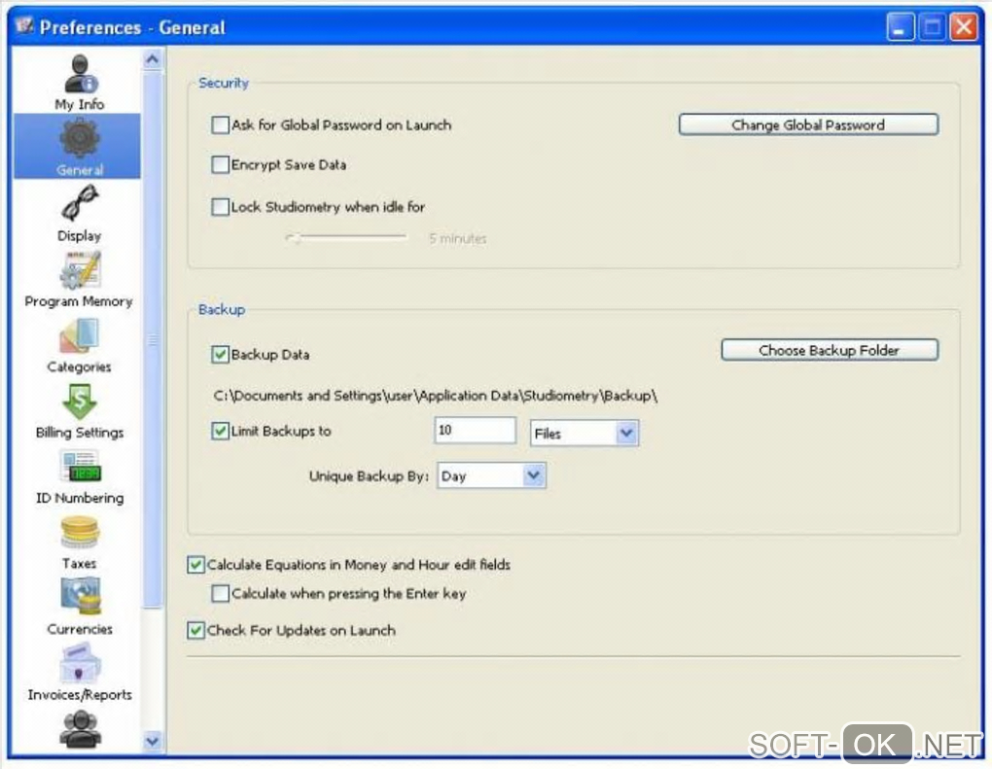Image resolution: width=992 pixels, height=769 pixels.
Task: Minimize the Preferences window
Action: pos(900,28)
